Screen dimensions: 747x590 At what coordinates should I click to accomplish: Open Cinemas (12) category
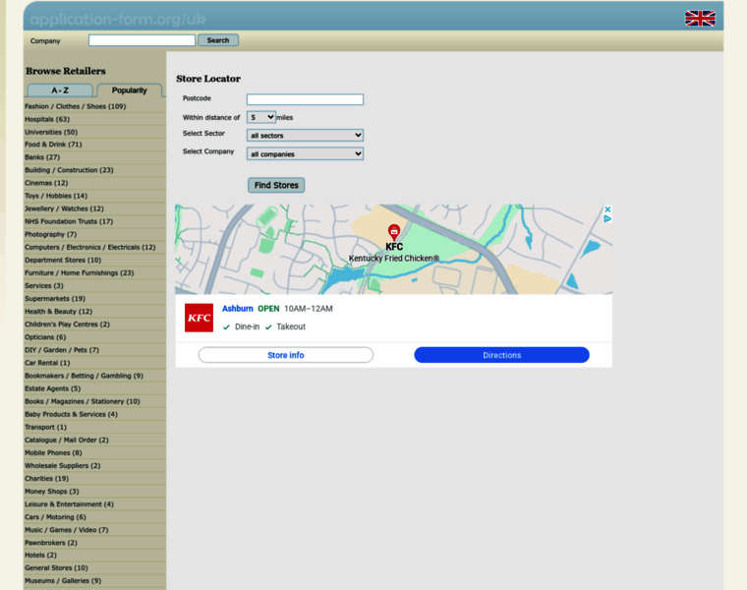click(x=46, y=183)
